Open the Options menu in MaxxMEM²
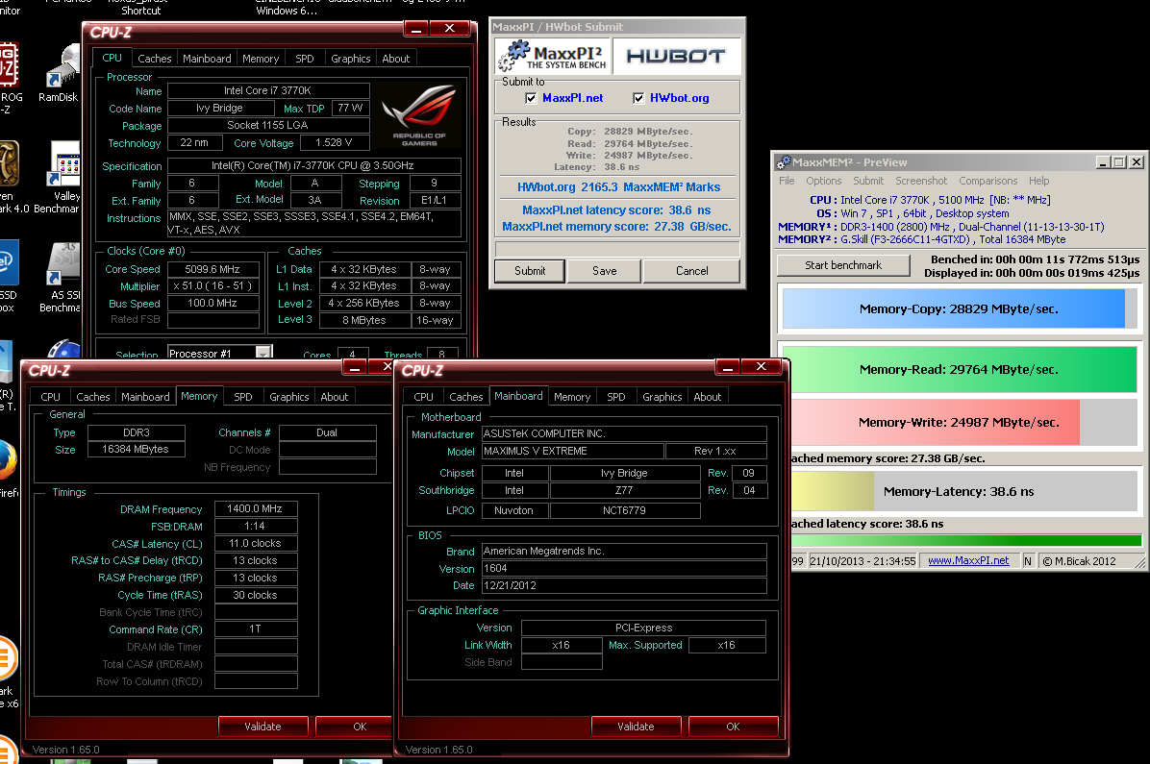Image resolution: width=1150 pixels, height=764 pixels. tap(824, 181)
